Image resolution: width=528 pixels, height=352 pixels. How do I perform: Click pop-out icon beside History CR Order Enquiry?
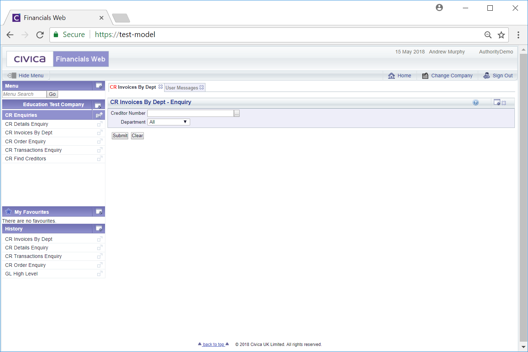pos(100,265)
